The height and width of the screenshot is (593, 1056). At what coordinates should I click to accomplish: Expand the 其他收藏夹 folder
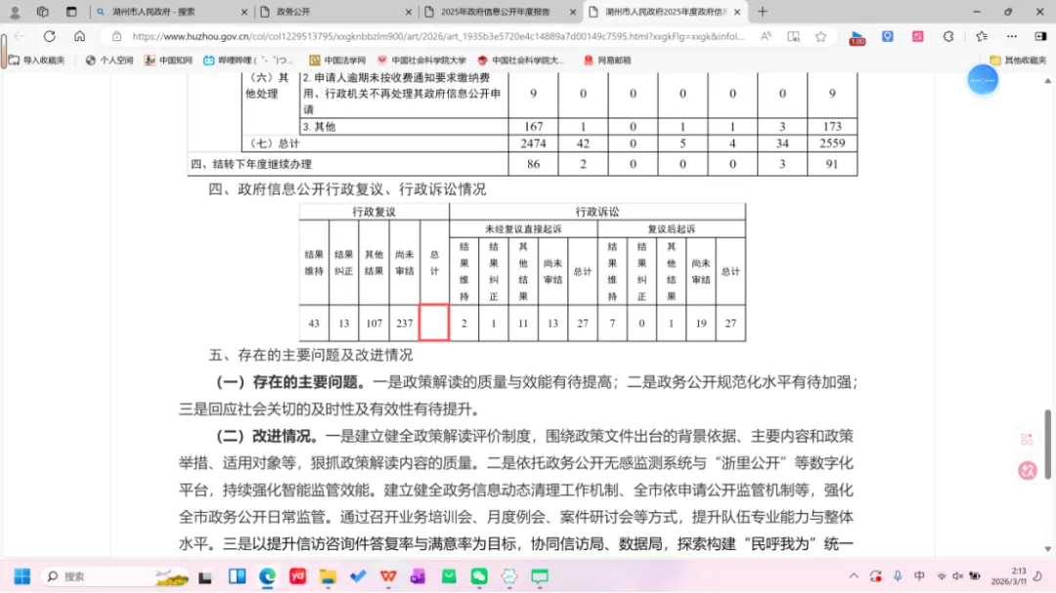tap(1018, 60)
